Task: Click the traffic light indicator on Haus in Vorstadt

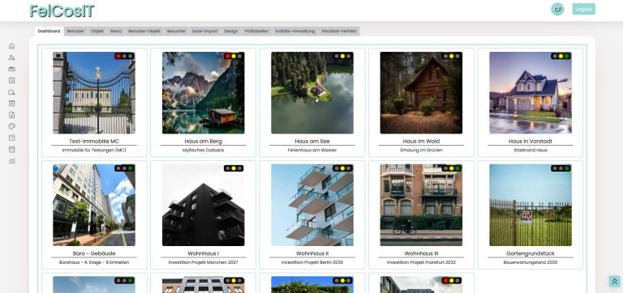Action: [561, 57]
